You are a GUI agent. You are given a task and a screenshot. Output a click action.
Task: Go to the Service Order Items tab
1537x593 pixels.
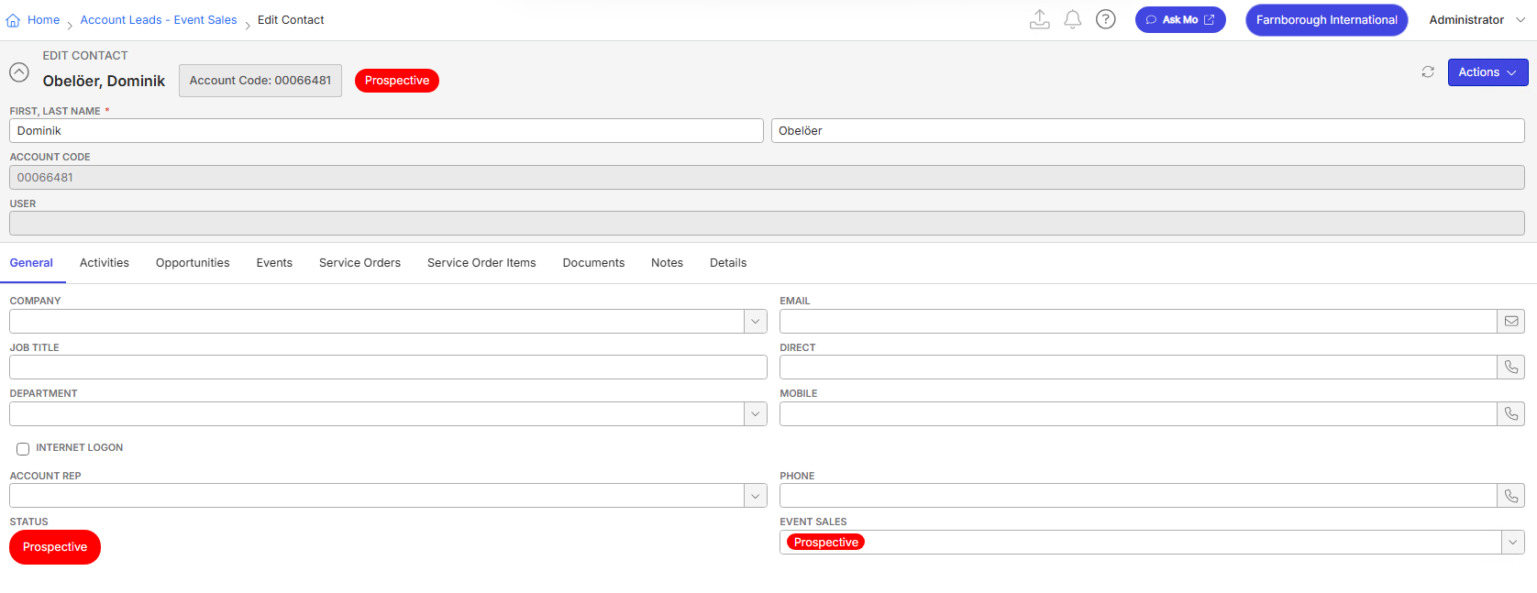pyautogui.click(x=481, y=263)
